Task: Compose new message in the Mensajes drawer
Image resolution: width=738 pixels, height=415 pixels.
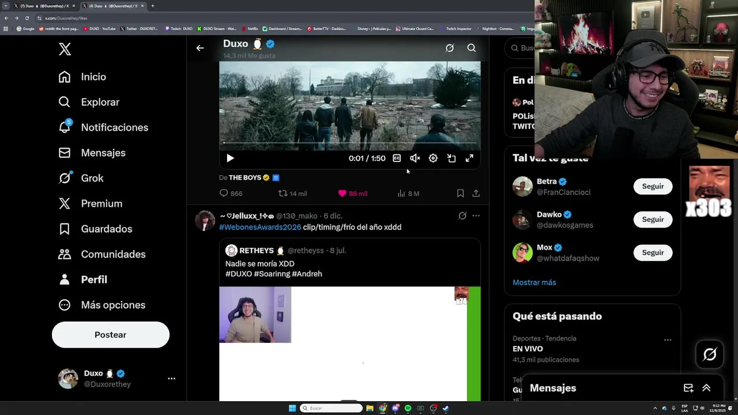Action: tap(688, 388)
